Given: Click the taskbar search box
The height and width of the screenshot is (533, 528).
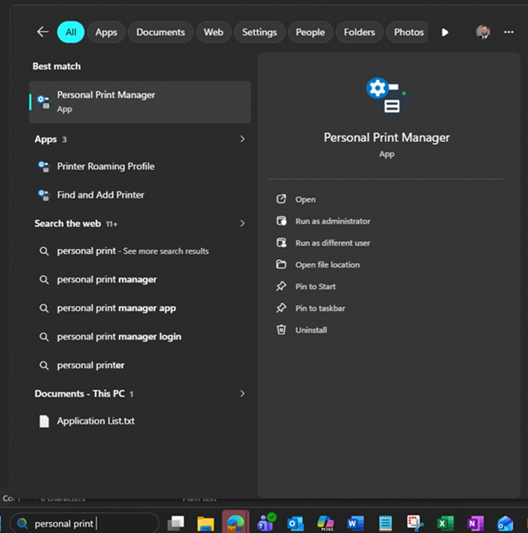Looking at the screenshot, I should tap(84, 524).
